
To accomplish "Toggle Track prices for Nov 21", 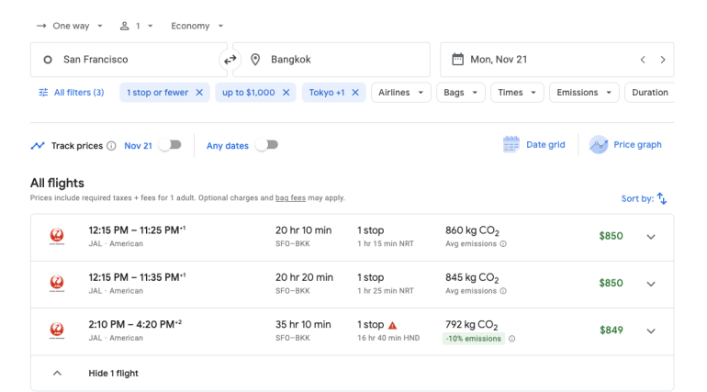I will point(170,145).
